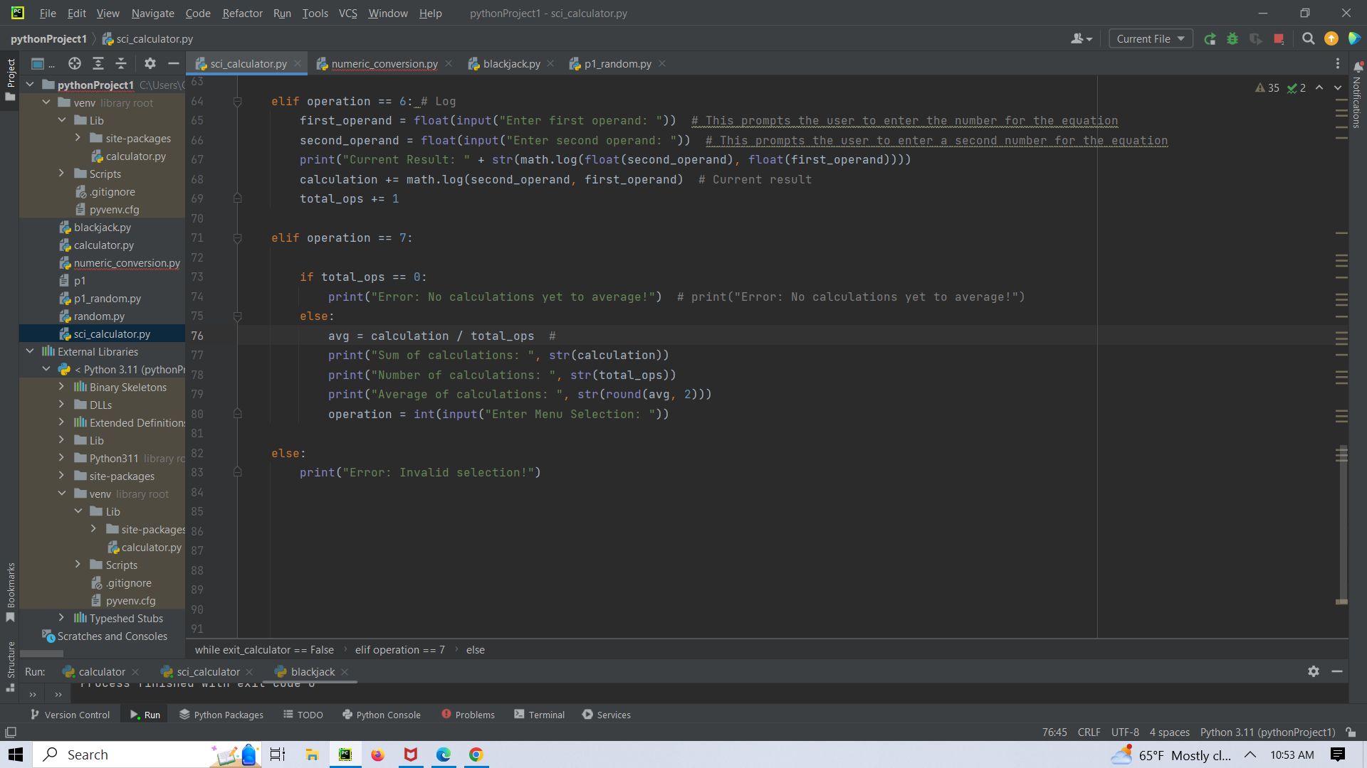Expand Binary Skeletons node
Screen dimensions: 1367x768
coord(62,387)
